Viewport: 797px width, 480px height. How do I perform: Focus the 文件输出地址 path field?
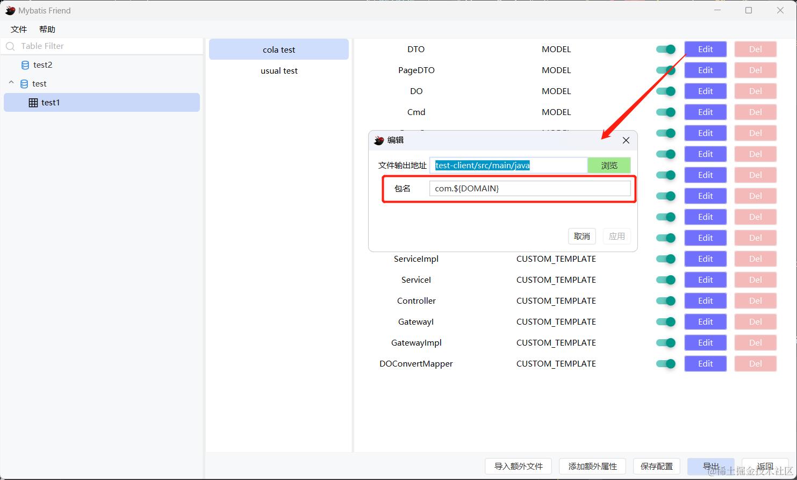tap(508, 166)
